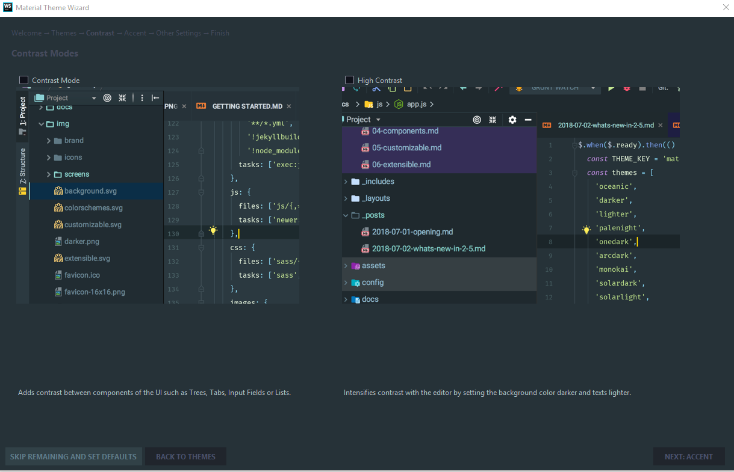Close 2018-07-02-whats-new-in-2-5.md editor tab

click(661, 126)
